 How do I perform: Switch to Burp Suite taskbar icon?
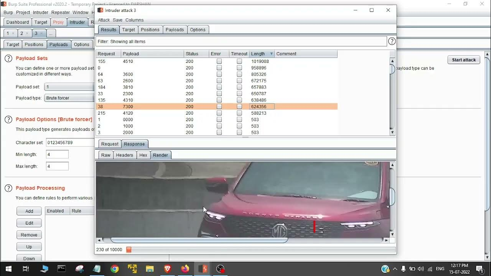[203, 269]
